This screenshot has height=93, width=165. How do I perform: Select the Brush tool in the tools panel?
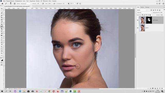pyautogui.click(x=2, y=27)
